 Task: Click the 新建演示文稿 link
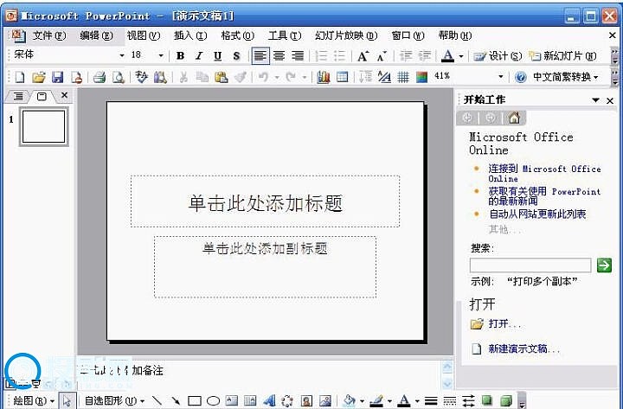523,348
